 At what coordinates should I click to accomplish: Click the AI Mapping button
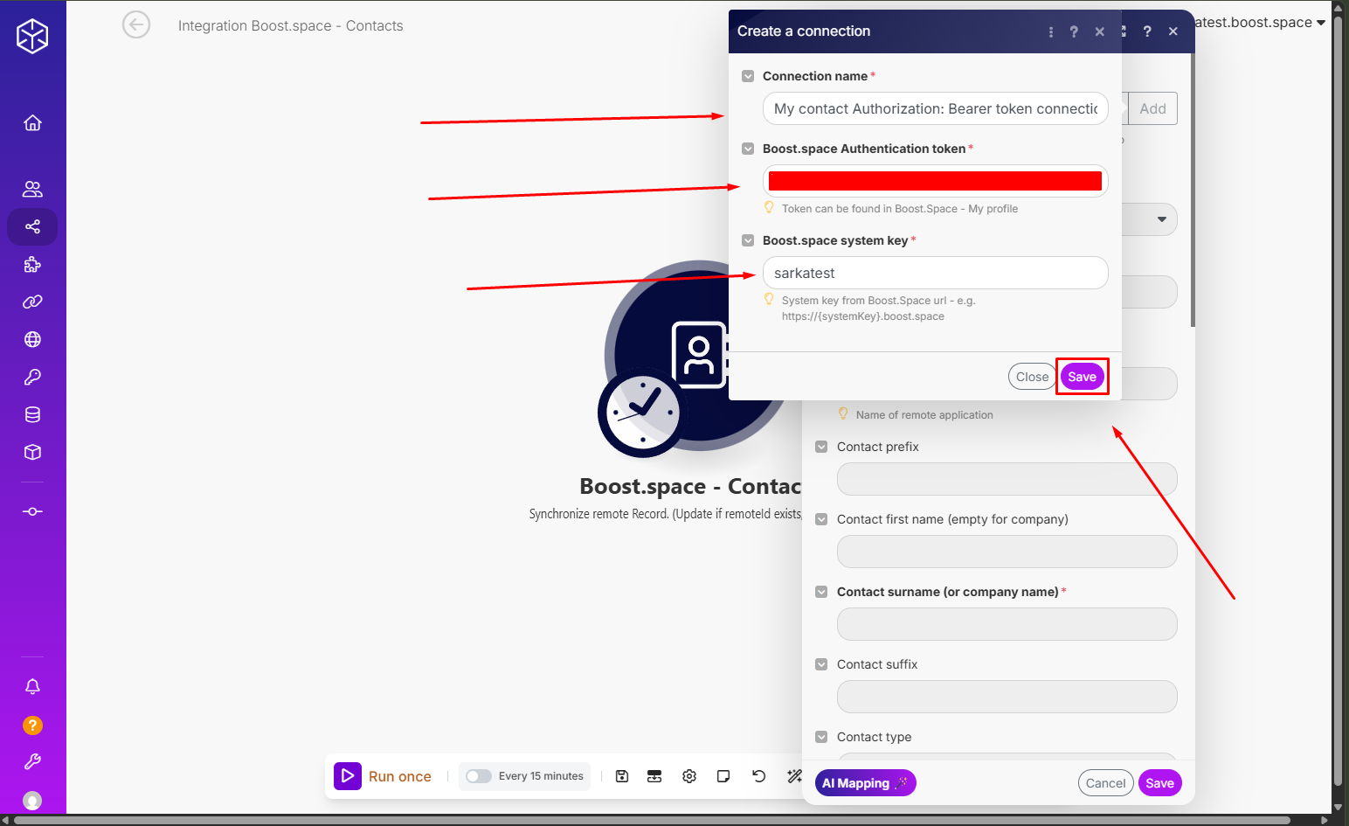[x=865, y=783]
